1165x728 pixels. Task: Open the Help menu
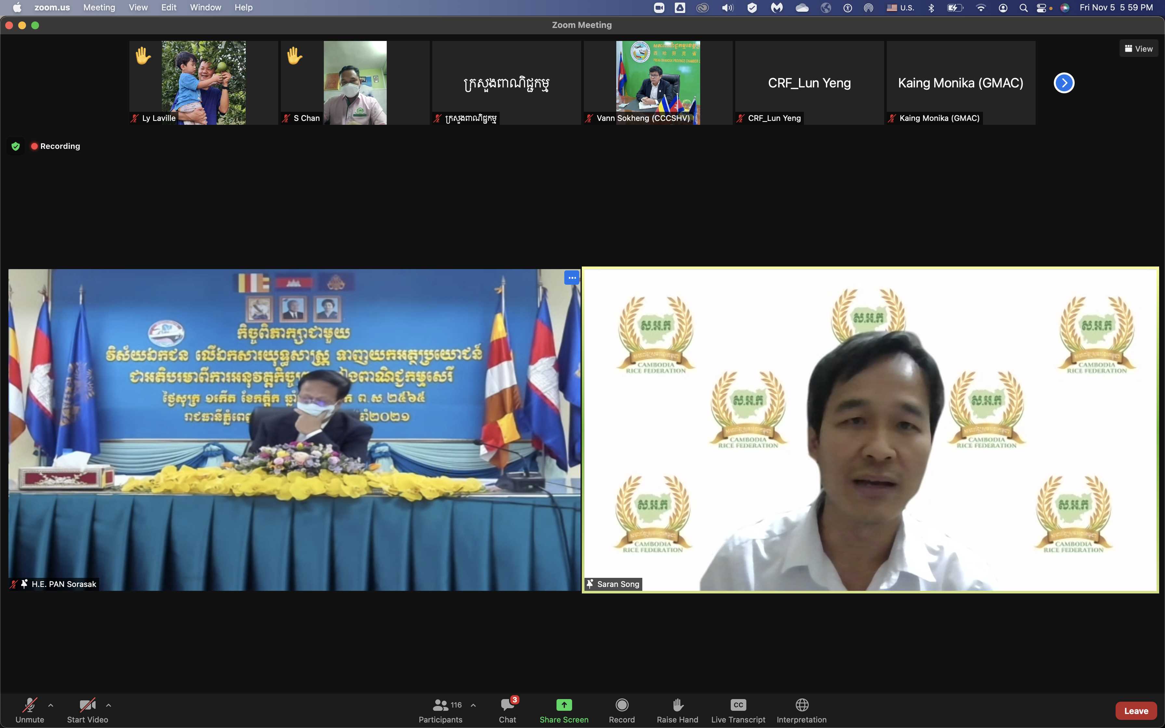[x=243, y=7]
